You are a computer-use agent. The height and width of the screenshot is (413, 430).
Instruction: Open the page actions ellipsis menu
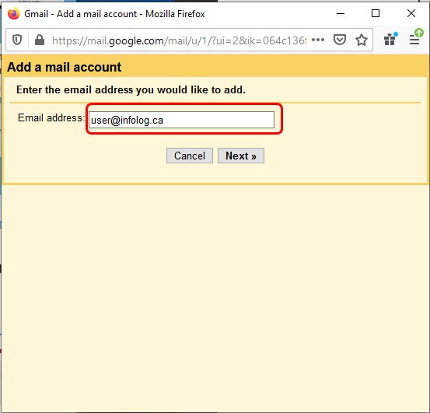318,40
